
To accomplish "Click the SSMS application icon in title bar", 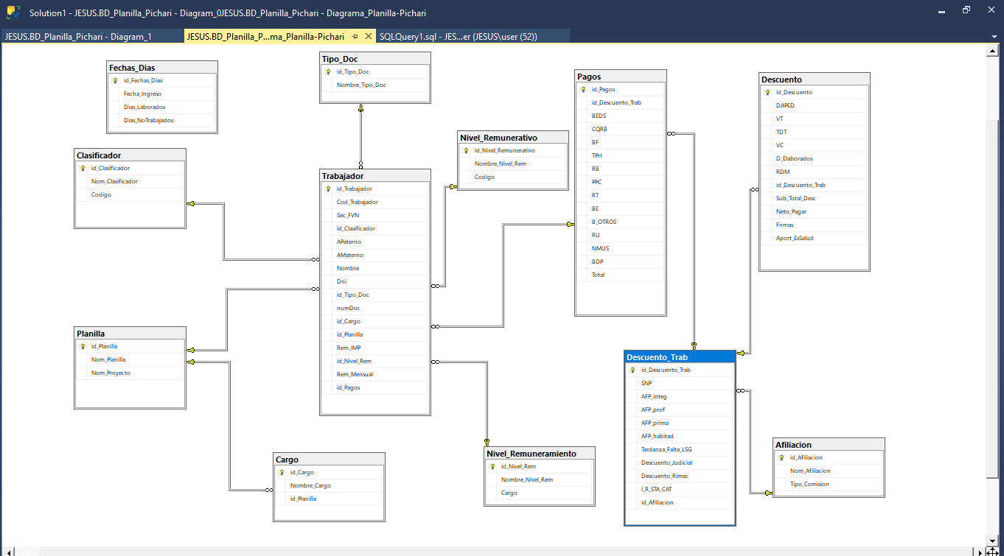I will (x=13, y=13).
